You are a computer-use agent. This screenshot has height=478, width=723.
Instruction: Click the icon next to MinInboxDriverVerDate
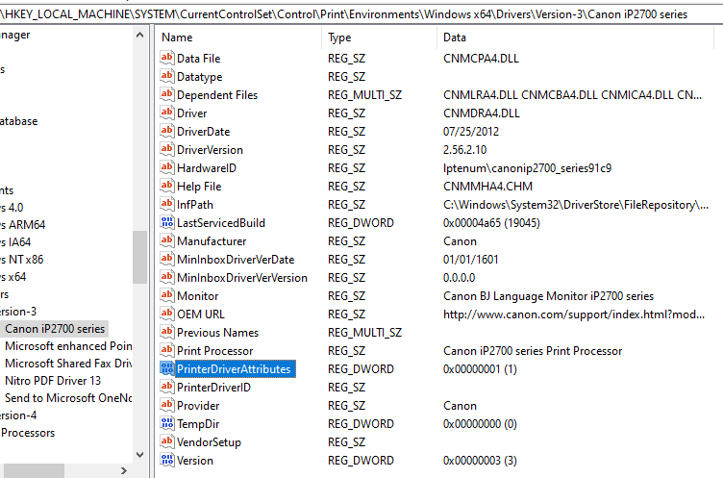click(x=167, y=259)
